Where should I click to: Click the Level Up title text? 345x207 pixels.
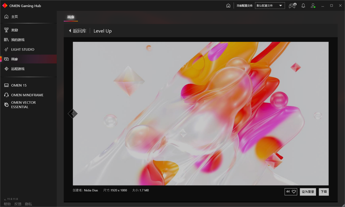click(x=102, y=31)
